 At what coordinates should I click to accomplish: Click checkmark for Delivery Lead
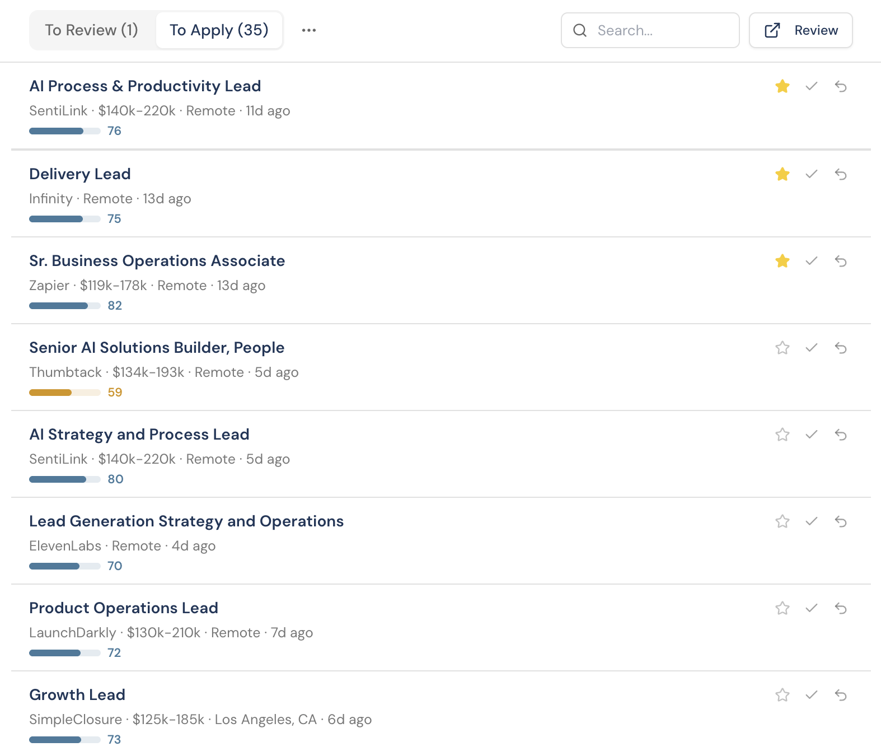click(812, 174)
